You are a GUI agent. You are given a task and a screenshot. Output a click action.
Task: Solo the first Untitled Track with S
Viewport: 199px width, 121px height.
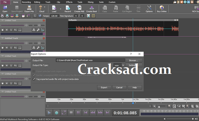(11, 30)
